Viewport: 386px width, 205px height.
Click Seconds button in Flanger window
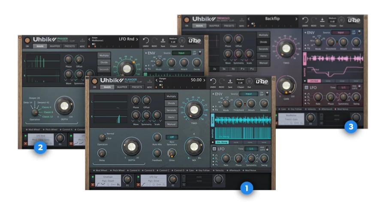coord(171,110)
